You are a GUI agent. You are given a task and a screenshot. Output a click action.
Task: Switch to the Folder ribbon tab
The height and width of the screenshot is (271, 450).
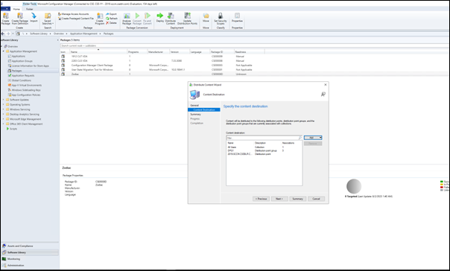30,9
